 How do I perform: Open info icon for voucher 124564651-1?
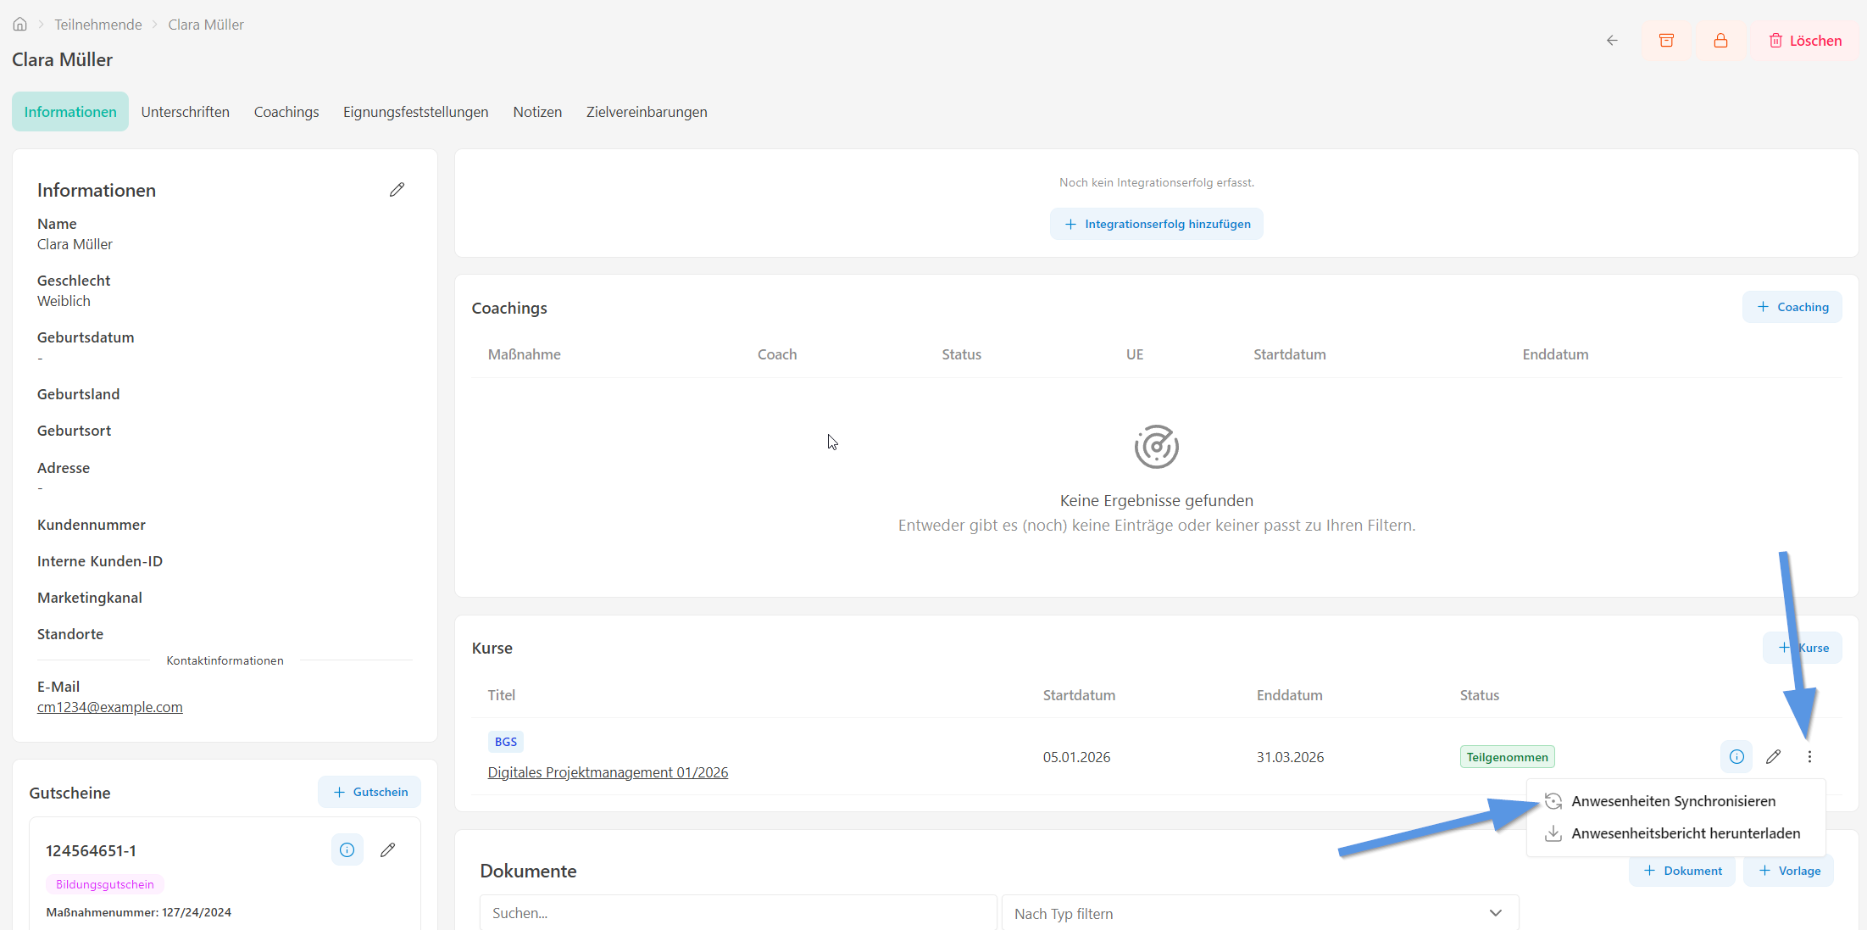pos(347,849)
